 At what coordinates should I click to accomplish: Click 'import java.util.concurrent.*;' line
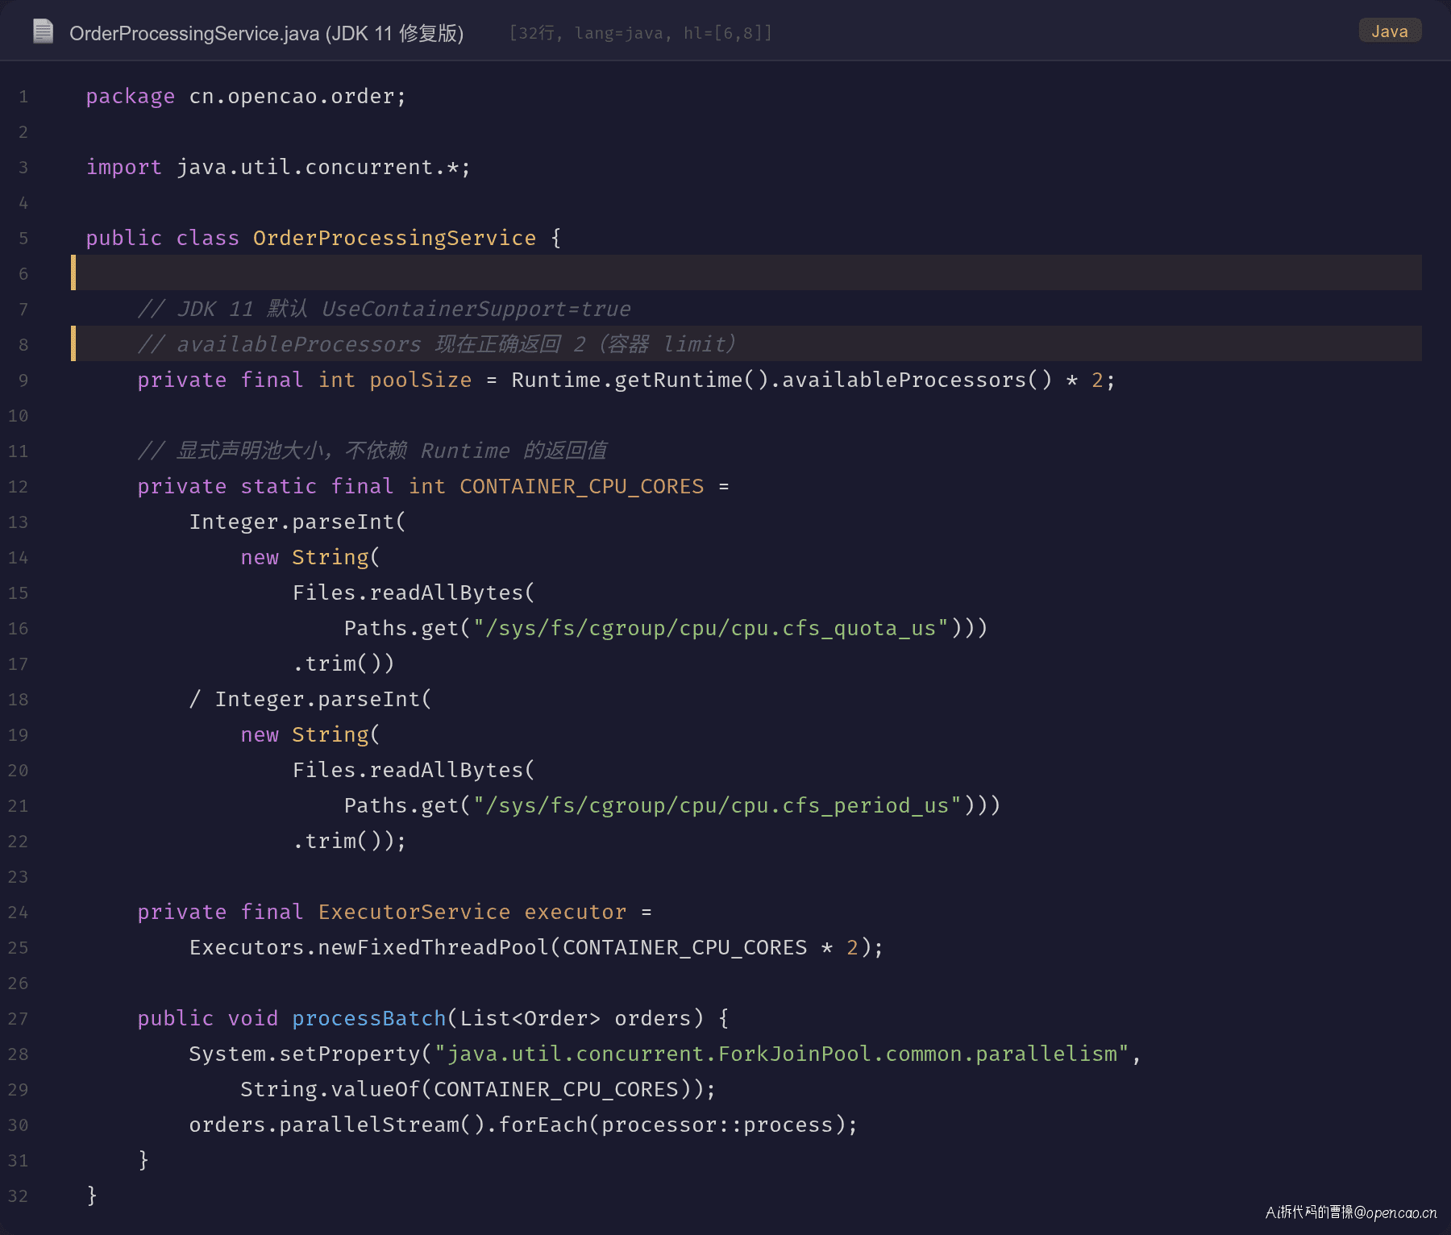click(278, 168)
